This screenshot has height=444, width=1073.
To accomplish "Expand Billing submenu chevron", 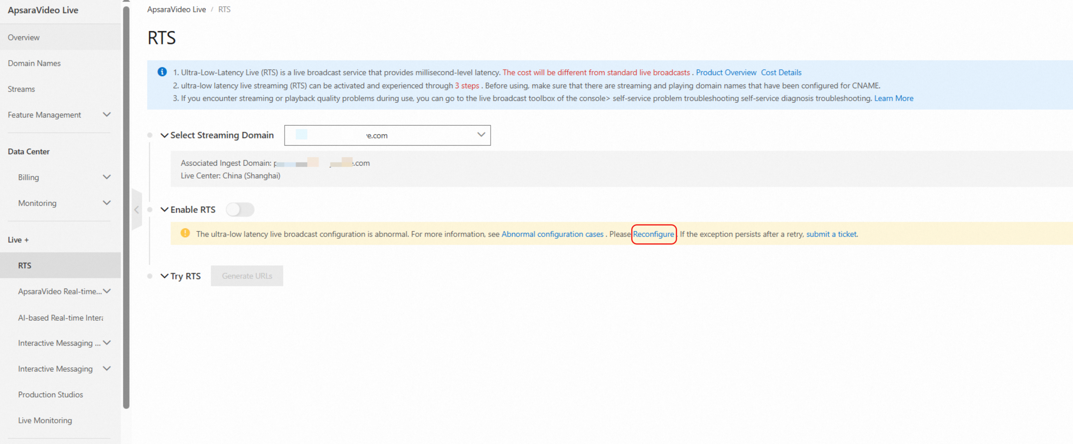I will (x=107, y=177).
